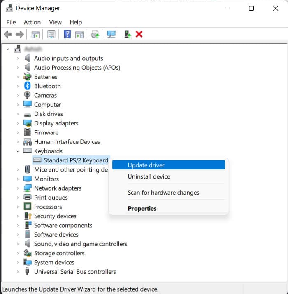
Task: Select Scan for hardware changes menu entry
Action: tap(169, 193)
